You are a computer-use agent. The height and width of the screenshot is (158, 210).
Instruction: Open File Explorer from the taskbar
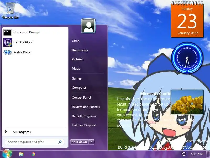pyautogui.click(x=21, y=154)
